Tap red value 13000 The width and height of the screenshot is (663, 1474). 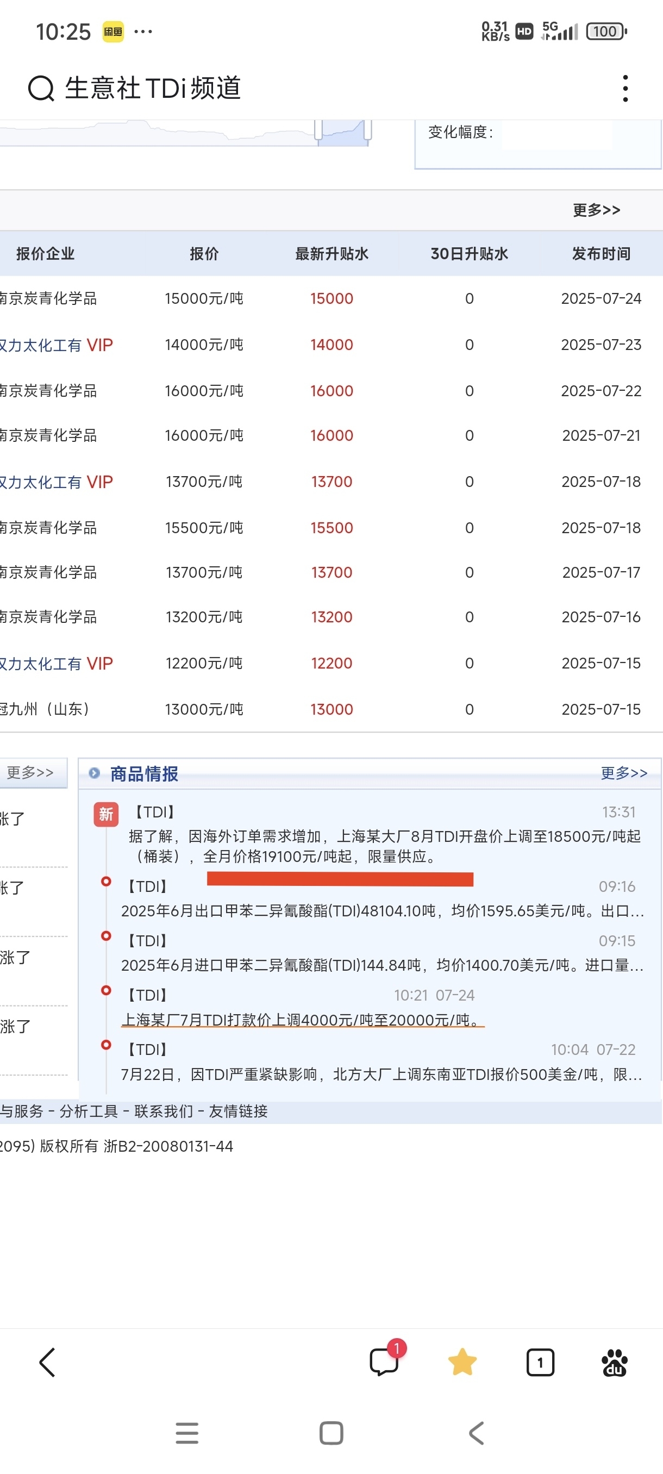[332, 709]
